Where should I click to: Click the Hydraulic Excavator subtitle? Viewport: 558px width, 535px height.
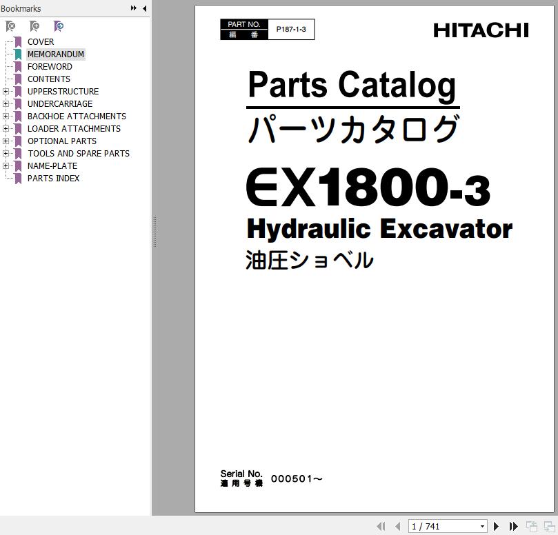(380, 230)
